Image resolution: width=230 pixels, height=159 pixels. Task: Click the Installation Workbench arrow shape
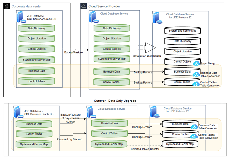(147, 48)
